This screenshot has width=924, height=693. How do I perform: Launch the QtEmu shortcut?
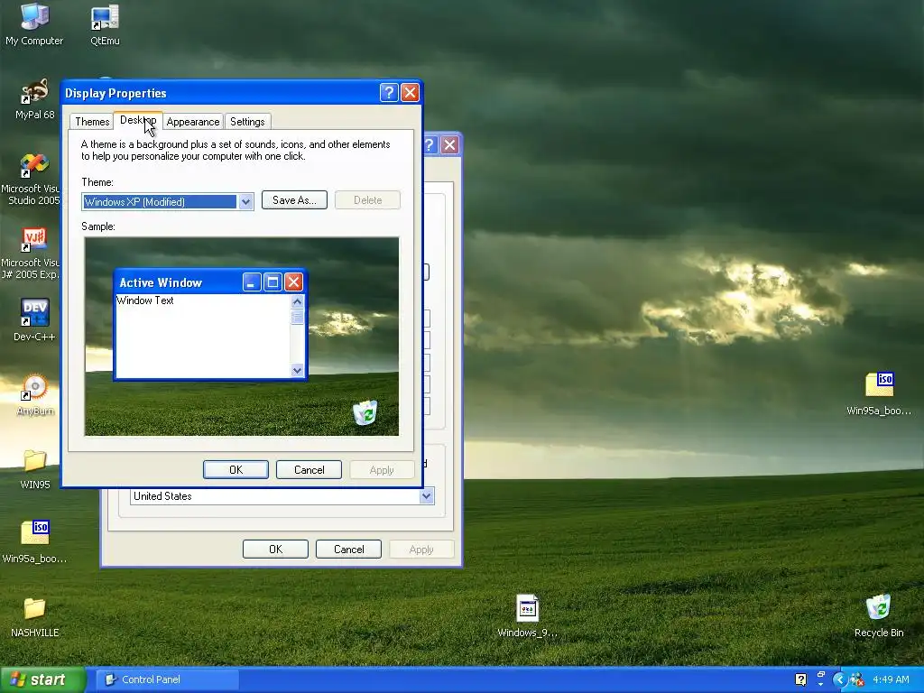pyautogui.click(x=105, y=23)
